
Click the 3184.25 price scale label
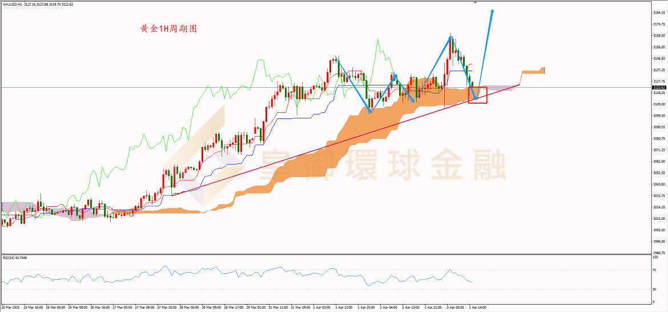coord(659,13)
